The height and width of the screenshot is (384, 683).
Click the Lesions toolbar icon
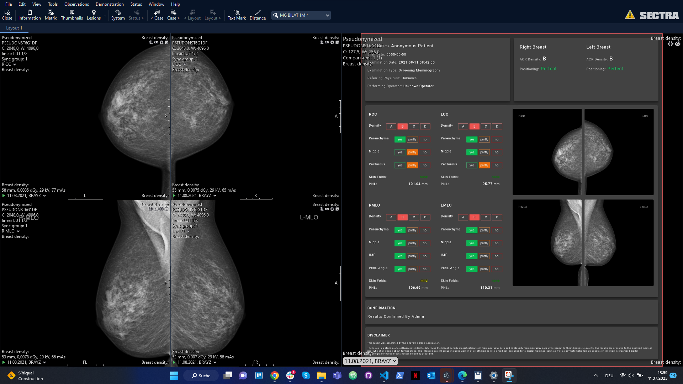point(94,15)
